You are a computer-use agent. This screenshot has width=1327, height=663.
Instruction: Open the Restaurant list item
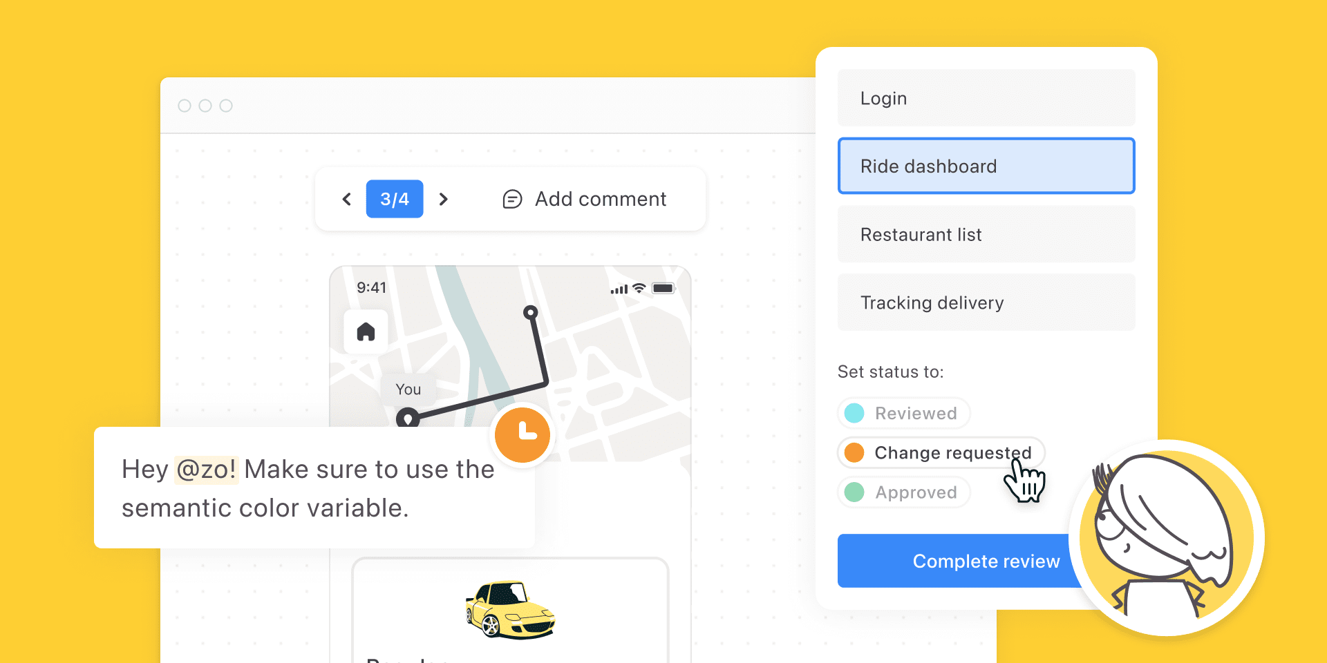tap(986, 234)
